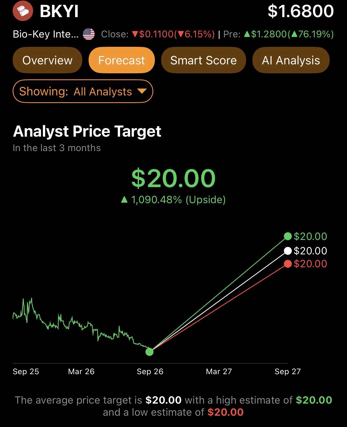
Task: Tap the red close down arrow
Action: coord(135,34)
